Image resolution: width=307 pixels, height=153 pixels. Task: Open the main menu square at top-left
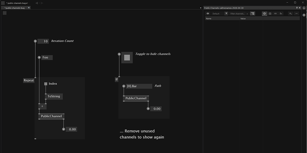pos(3,3)
